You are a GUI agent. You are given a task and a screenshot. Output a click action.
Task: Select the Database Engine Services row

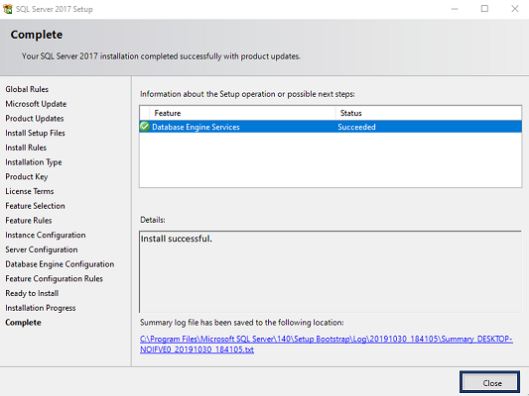331,127
